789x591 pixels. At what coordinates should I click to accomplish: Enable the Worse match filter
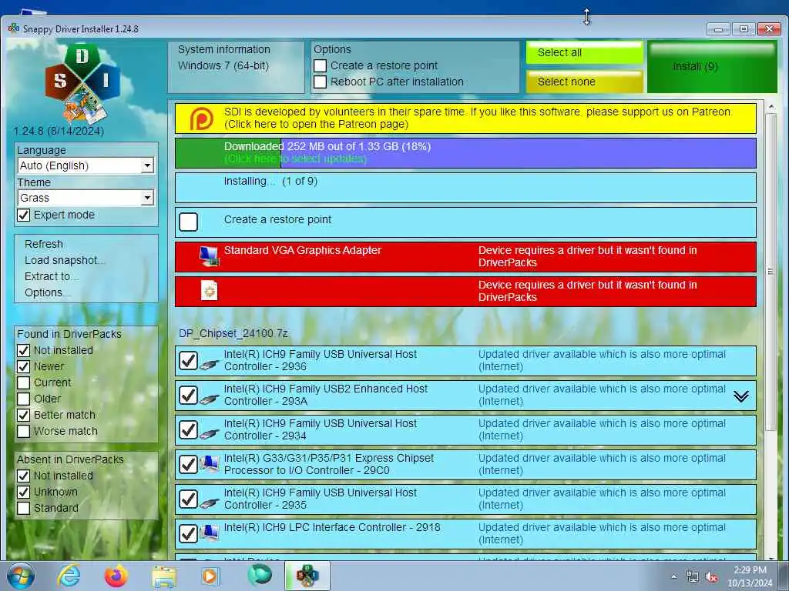tap(24, 431)
